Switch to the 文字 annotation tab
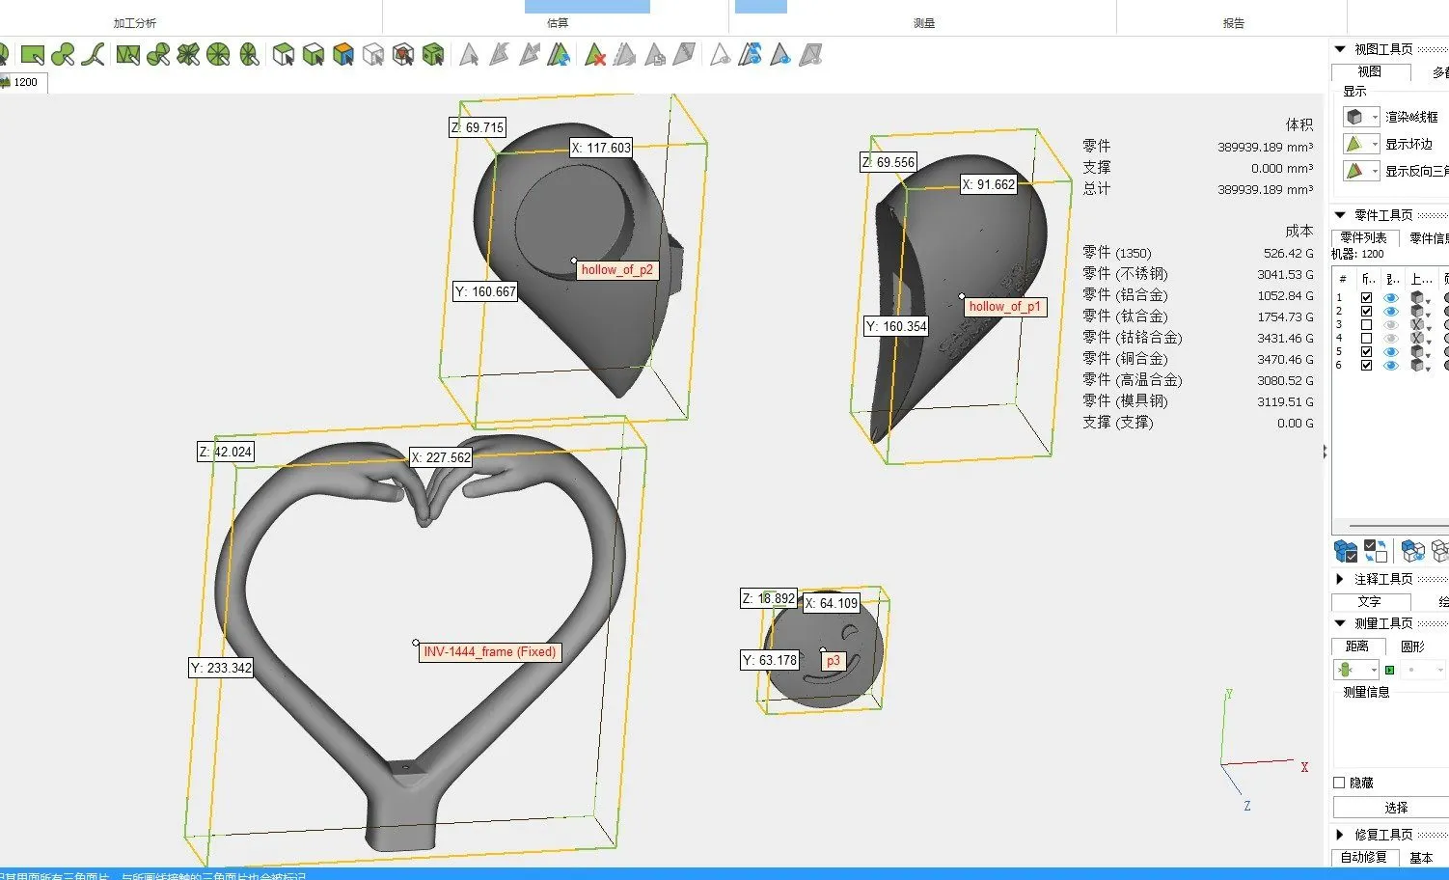 coord(1369,601)
